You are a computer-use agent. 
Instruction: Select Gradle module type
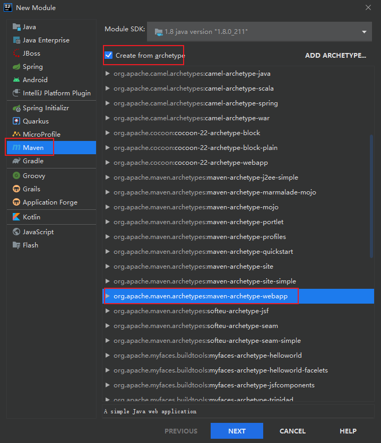tap(51, 161)
